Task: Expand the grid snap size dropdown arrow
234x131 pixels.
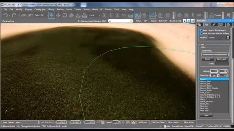Action: click(x=148, y=15)
